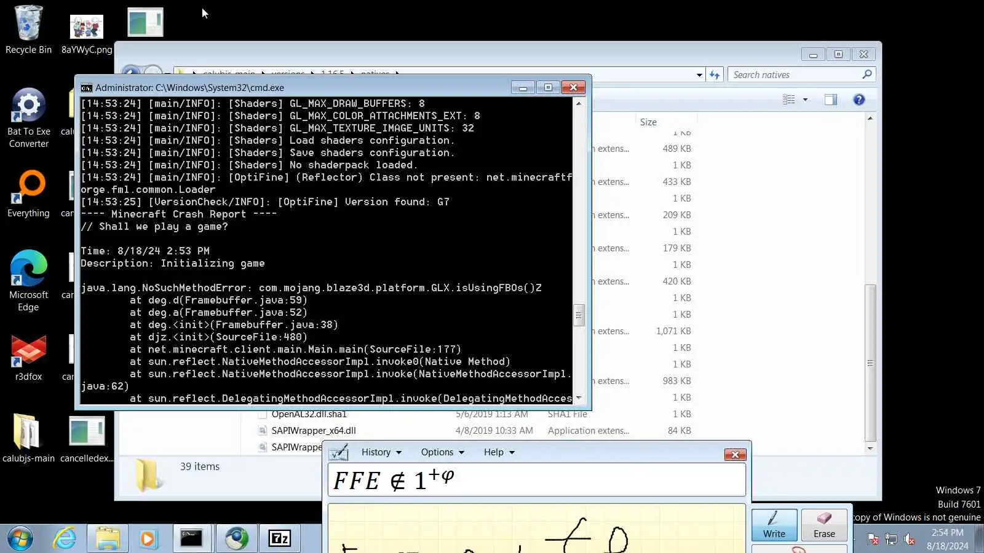984x553 pixels.
Task: Click the Explorer address bar refresh icon
Action: [x=715, y=74]
